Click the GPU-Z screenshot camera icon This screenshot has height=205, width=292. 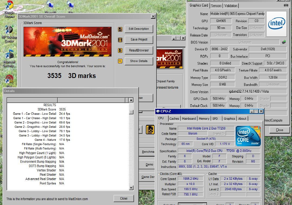(x=286, y=5)
